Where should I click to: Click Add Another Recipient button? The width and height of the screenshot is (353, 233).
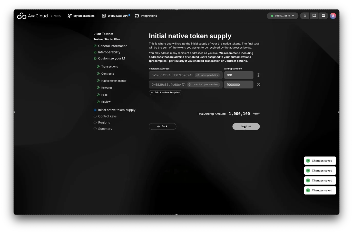pos(165,93)
